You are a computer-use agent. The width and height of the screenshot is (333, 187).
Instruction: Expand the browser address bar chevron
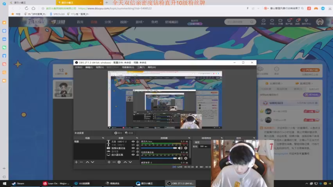pos(258,8)
